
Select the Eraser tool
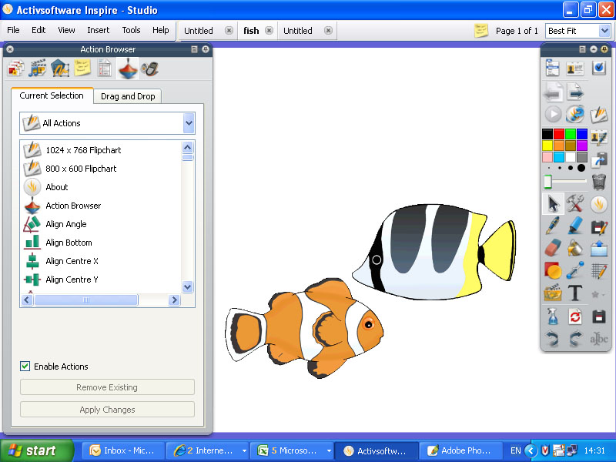pos(553,248)
